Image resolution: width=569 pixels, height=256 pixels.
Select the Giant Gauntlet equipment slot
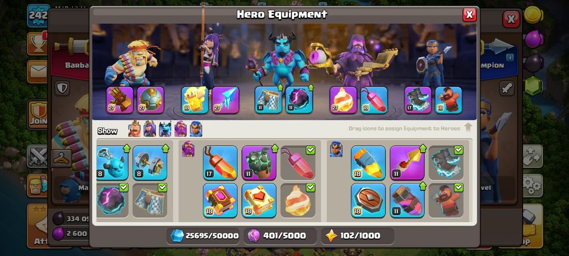120,100
